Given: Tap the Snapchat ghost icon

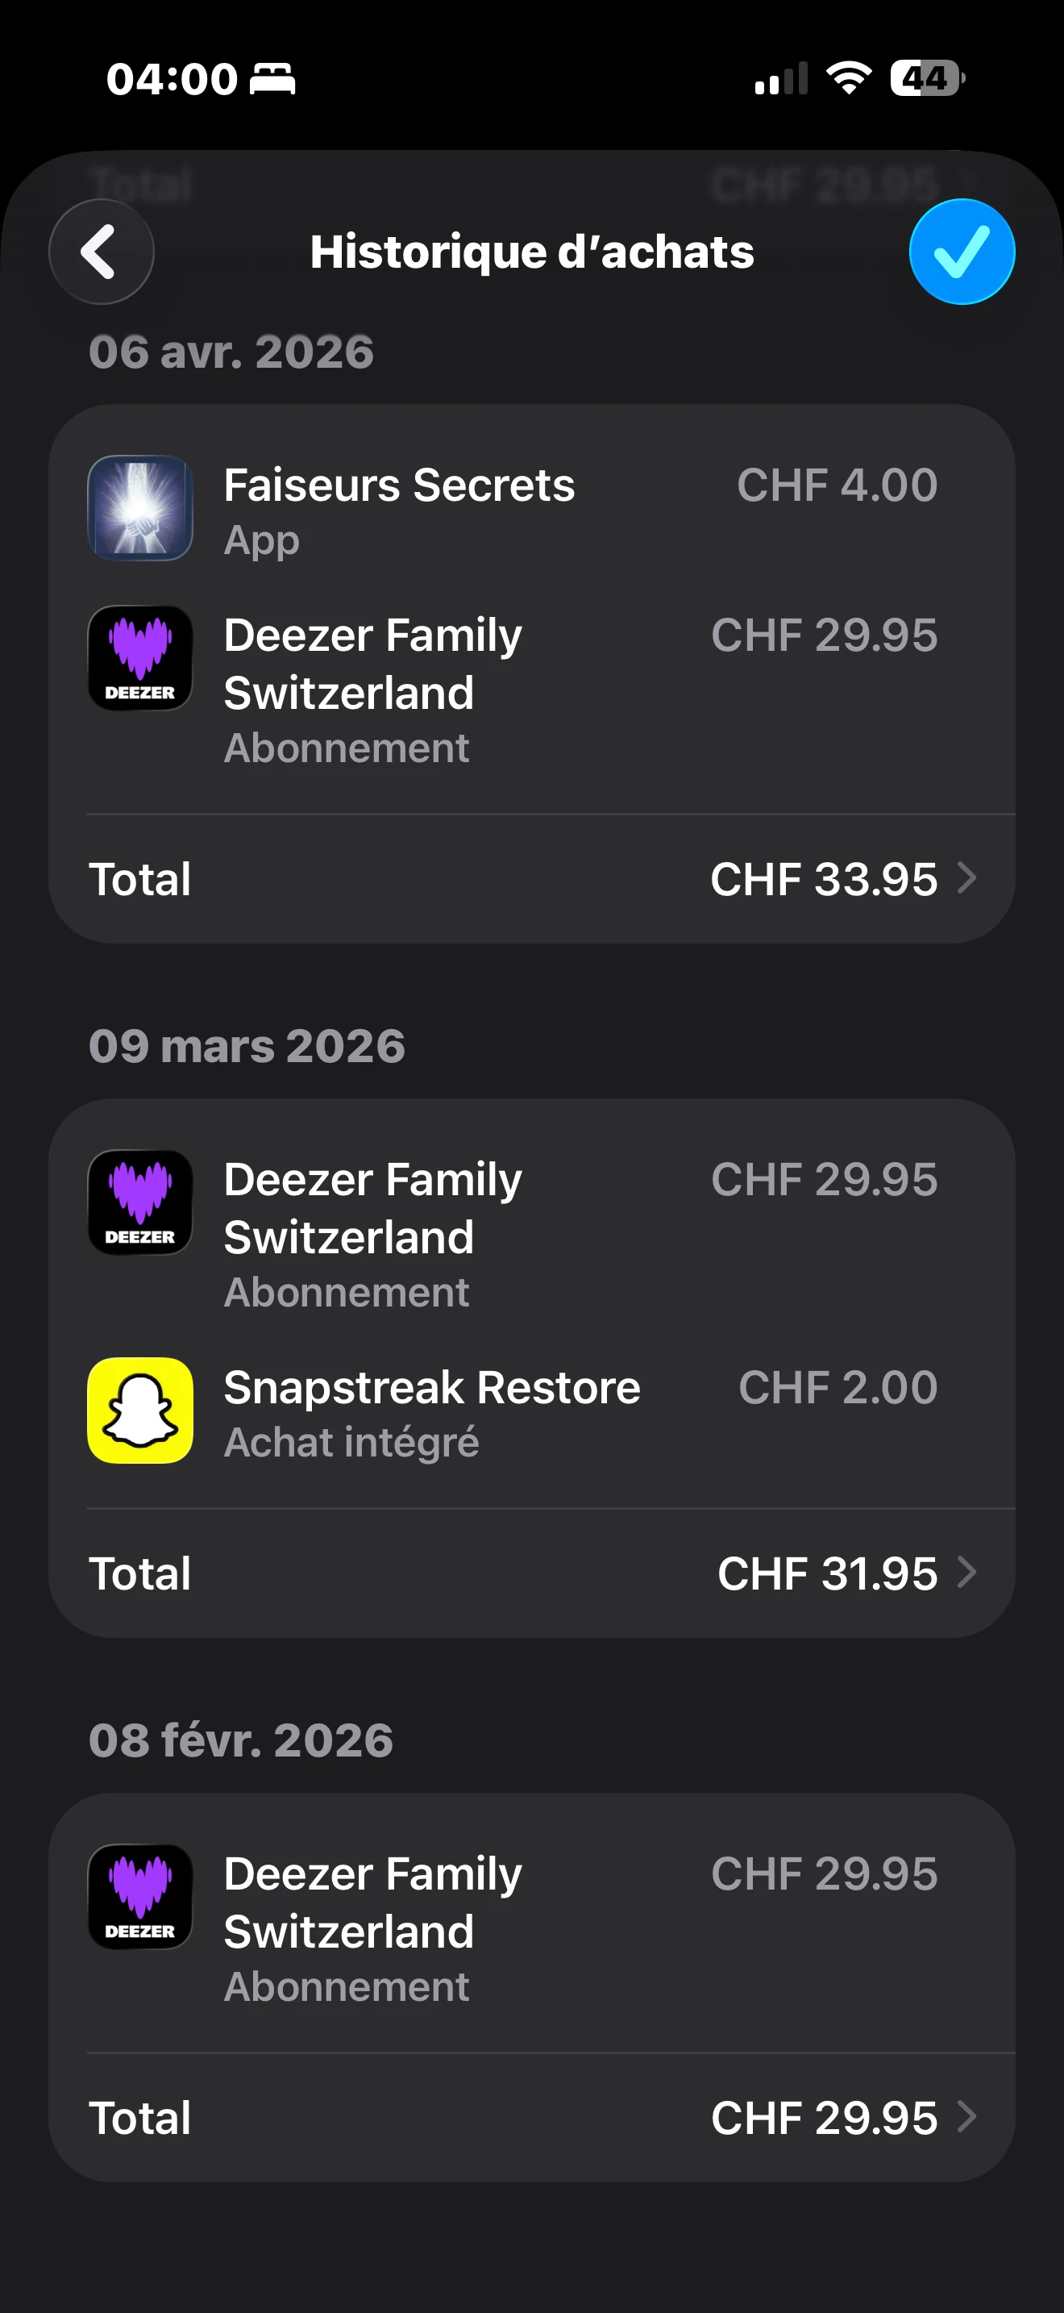Looking at the screenshot, I should click(x=140, y=1410).
